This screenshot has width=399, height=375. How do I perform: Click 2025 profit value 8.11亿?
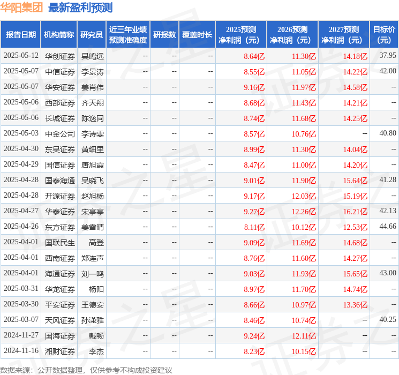click(254, 227)
